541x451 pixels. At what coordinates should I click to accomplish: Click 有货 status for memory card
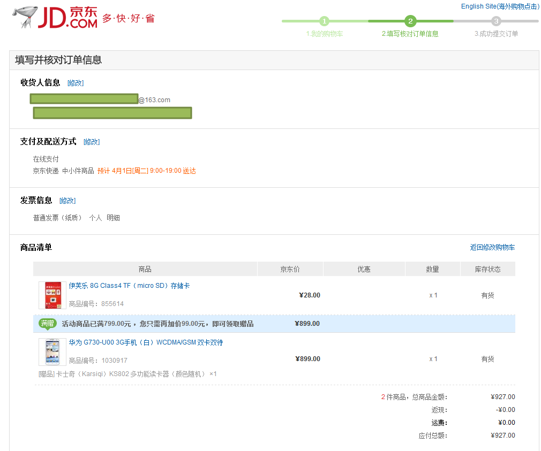click(488, 295)
